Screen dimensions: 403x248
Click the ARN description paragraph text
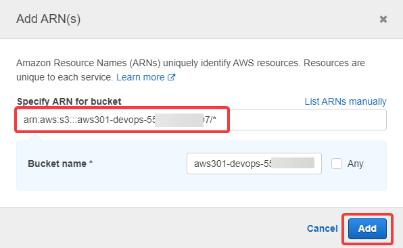pos(191,70)
